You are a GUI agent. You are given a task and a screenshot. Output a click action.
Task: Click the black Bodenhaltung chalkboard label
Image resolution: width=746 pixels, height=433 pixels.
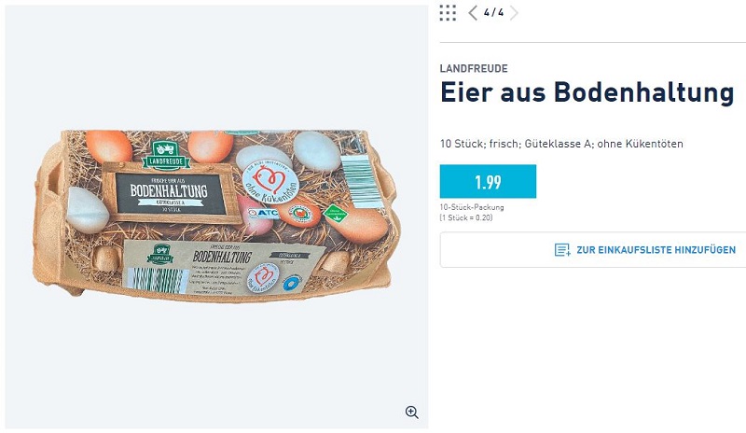(171, 193)
